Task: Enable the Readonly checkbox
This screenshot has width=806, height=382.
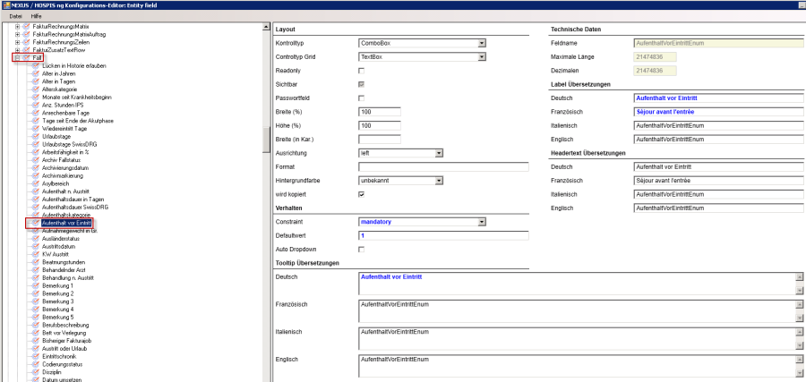Action: (362, 69)
